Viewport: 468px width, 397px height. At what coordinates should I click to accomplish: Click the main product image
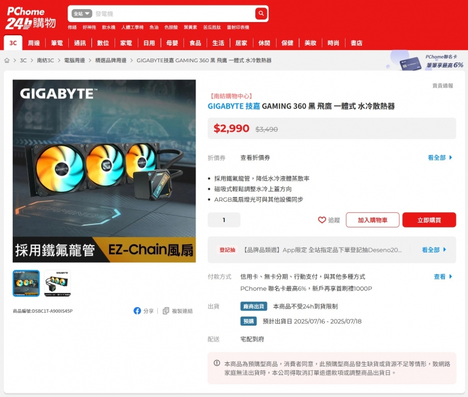(x=104, y=171)
